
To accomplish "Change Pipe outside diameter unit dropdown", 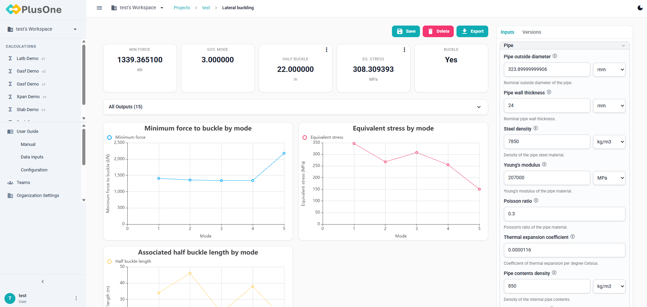I will tap(609, 70).
